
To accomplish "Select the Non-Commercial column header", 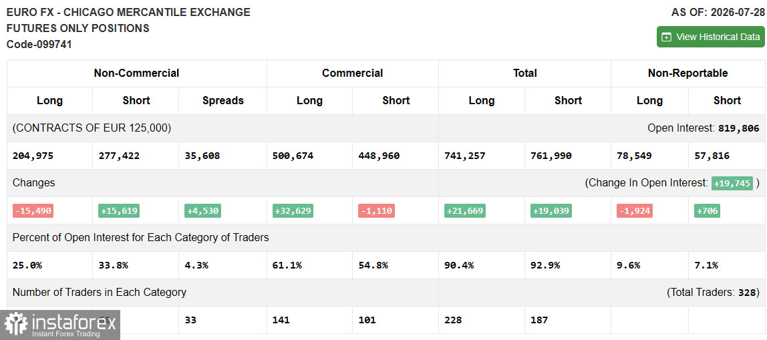I will coord(136,73).
